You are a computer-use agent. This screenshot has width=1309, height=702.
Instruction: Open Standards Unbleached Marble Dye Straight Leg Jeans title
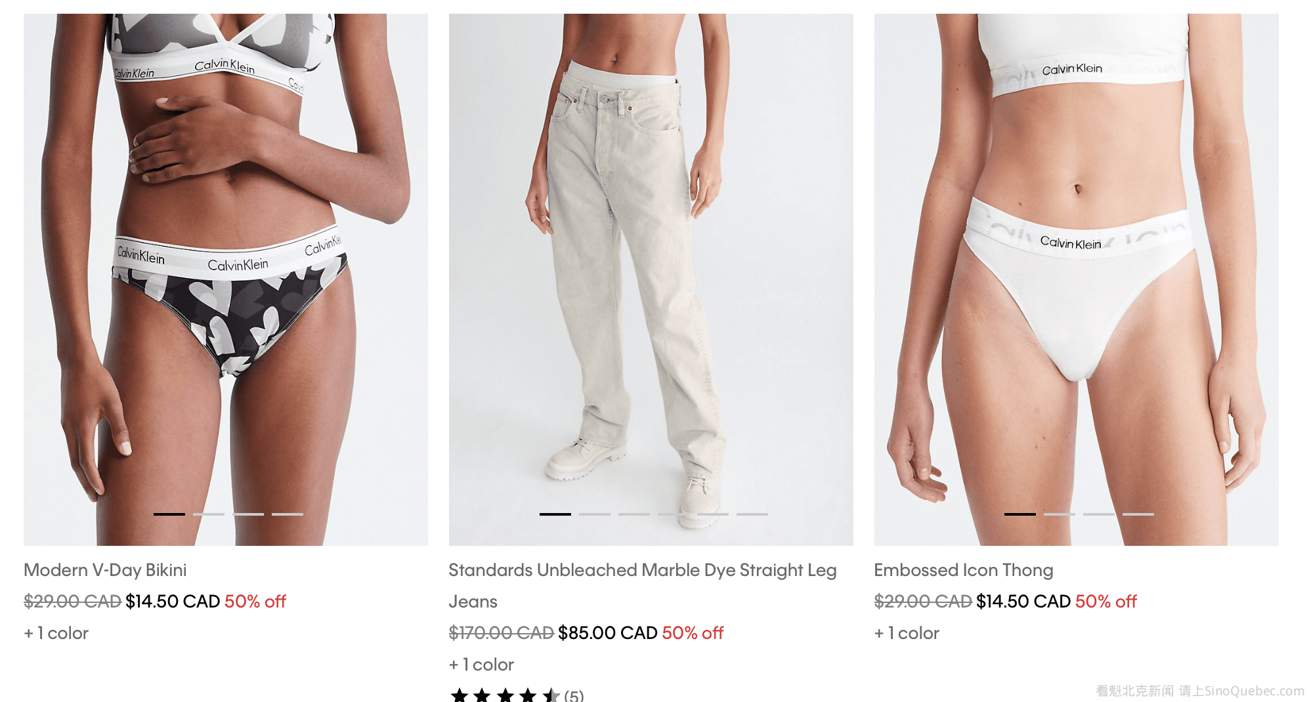coord(643,586)
